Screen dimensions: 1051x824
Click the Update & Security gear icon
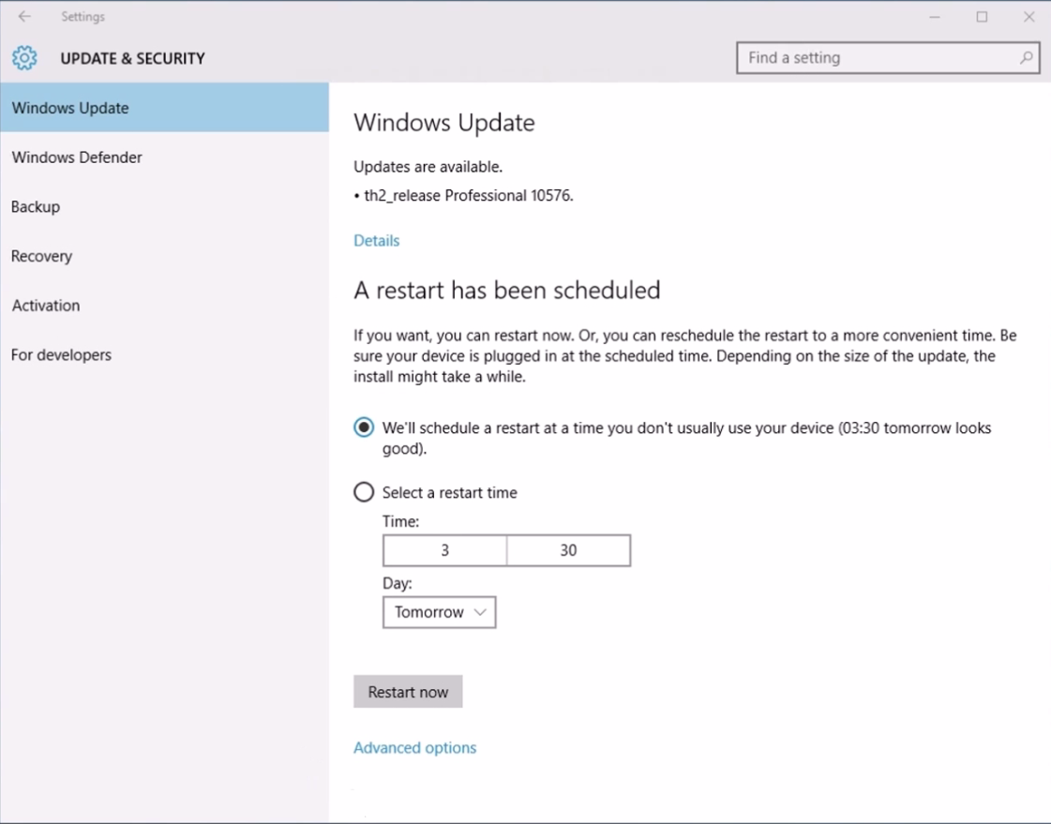[24, 58]
